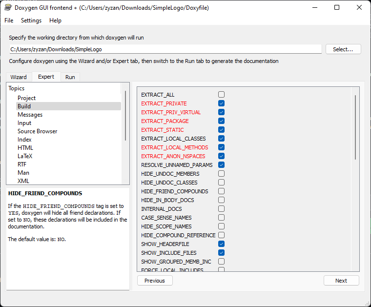Image resolution: width=371 pixels, height=307 pixels.
Task: Maximize the Doxygen window
Action: pyautogui.click(x=337, y=8)
